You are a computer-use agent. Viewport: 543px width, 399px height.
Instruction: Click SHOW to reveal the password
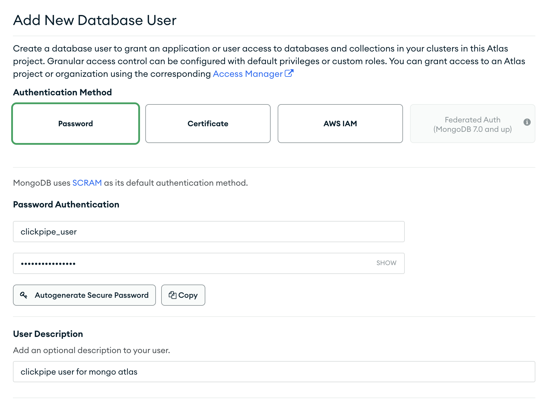tap(386, 263)
